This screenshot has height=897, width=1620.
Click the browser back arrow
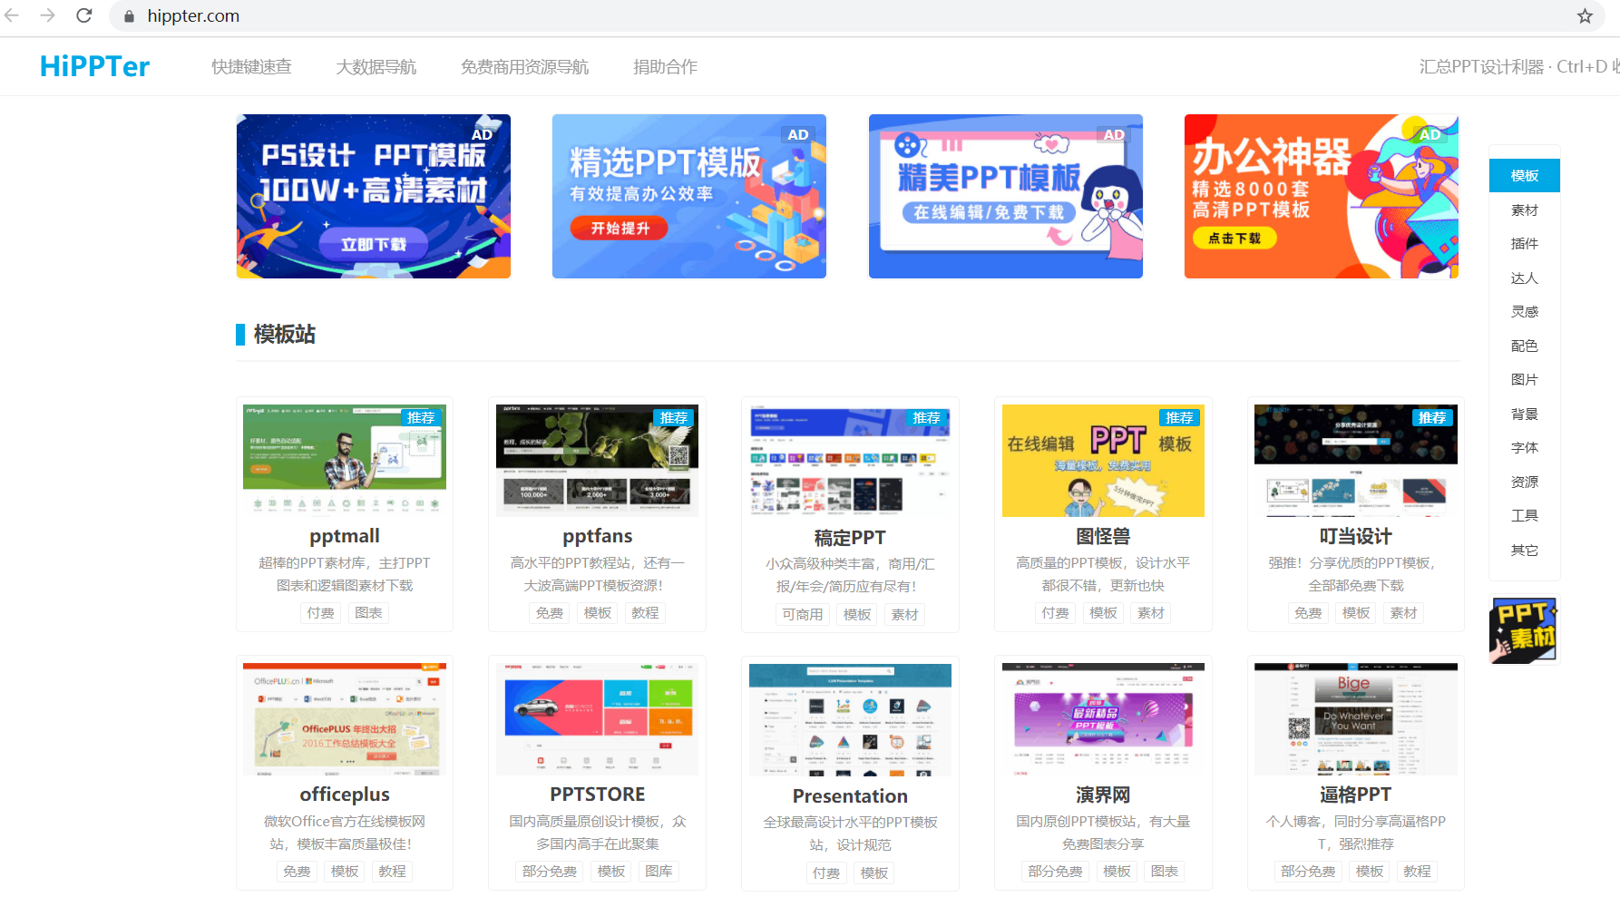(13, 15)
